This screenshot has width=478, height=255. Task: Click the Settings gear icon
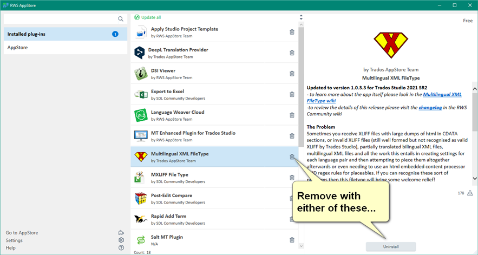click(x=121, y=240)
